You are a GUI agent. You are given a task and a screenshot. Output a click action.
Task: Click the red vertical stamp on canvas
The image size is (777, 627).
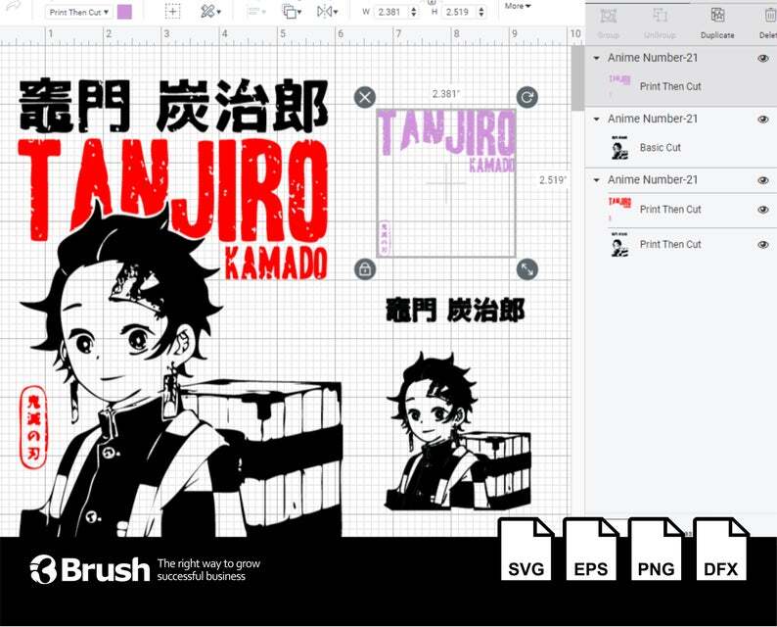pyautogui.click(x=33, y=427)
